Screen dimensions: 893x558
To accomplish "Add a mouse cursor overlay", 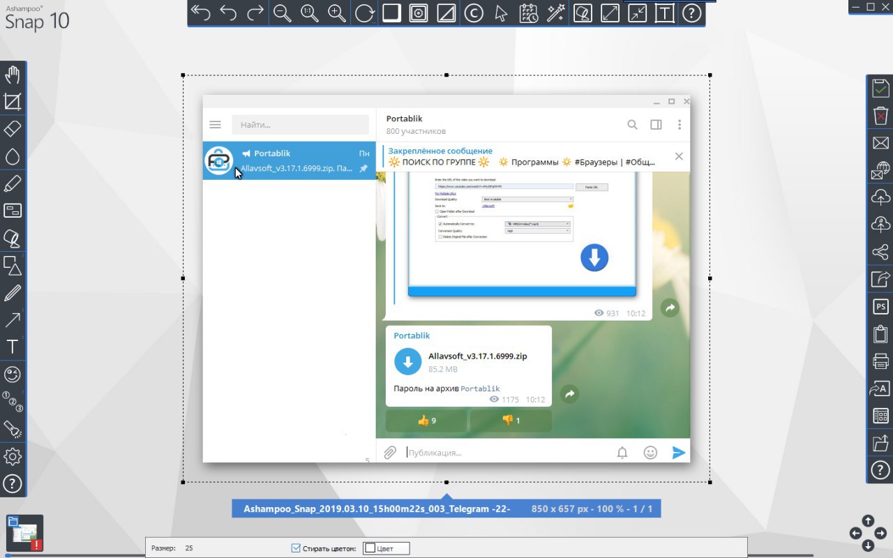I will tap(501, 13).
